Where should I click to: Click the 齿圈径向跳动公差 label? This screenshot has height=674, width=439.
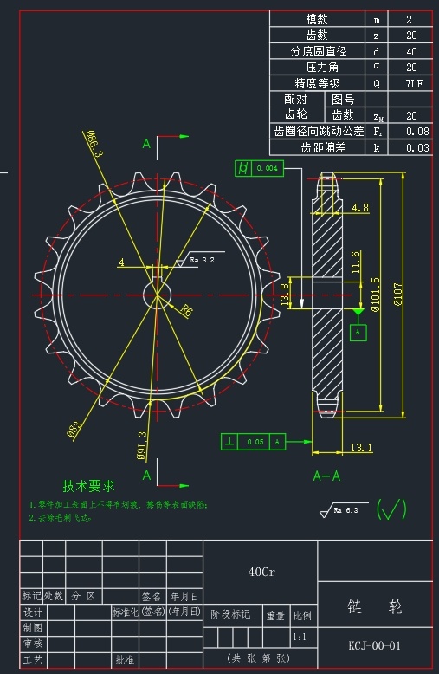319,131
